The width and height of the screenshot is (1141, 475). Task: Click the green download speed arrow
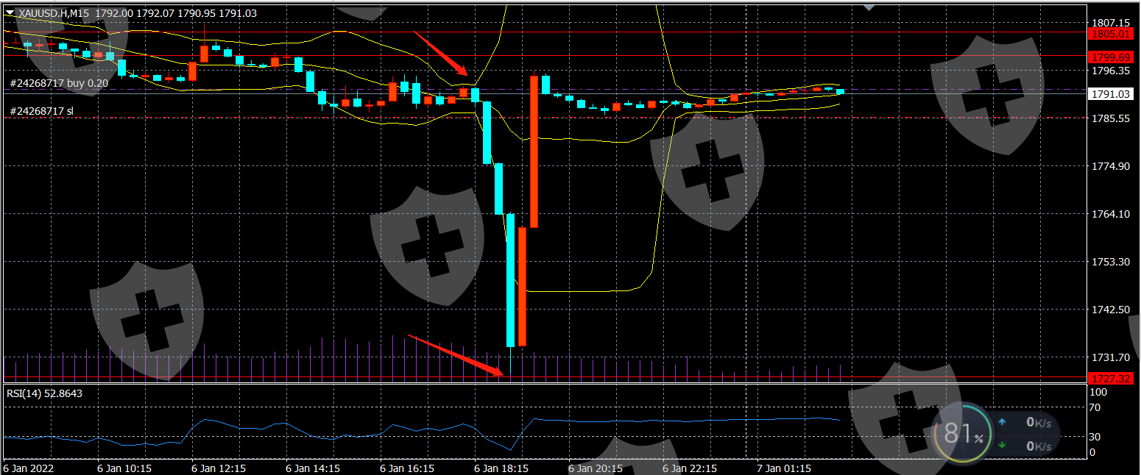tap(1001, 445)
